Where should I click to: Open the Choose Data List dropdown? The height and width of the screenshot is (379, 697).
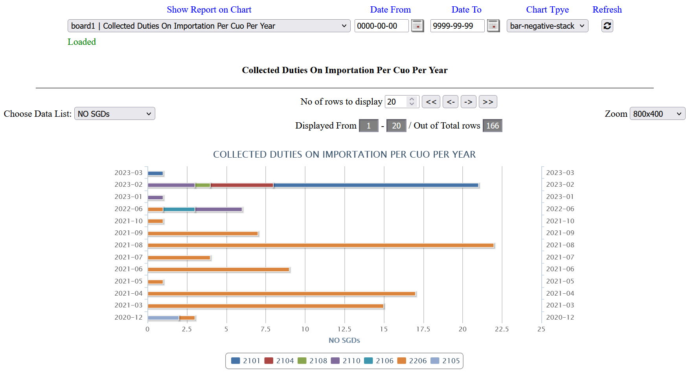(114, 114)
